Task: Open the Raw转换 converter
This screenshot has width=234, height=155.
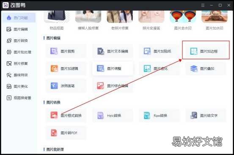Action: pos(159,115)
